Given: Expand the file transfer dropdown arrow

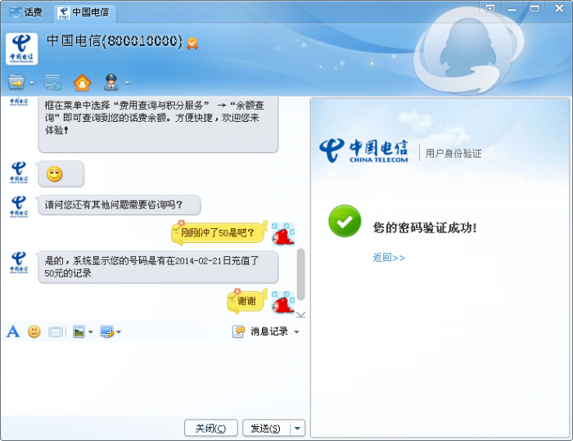Looking at the screenshot, I should 31,83.
